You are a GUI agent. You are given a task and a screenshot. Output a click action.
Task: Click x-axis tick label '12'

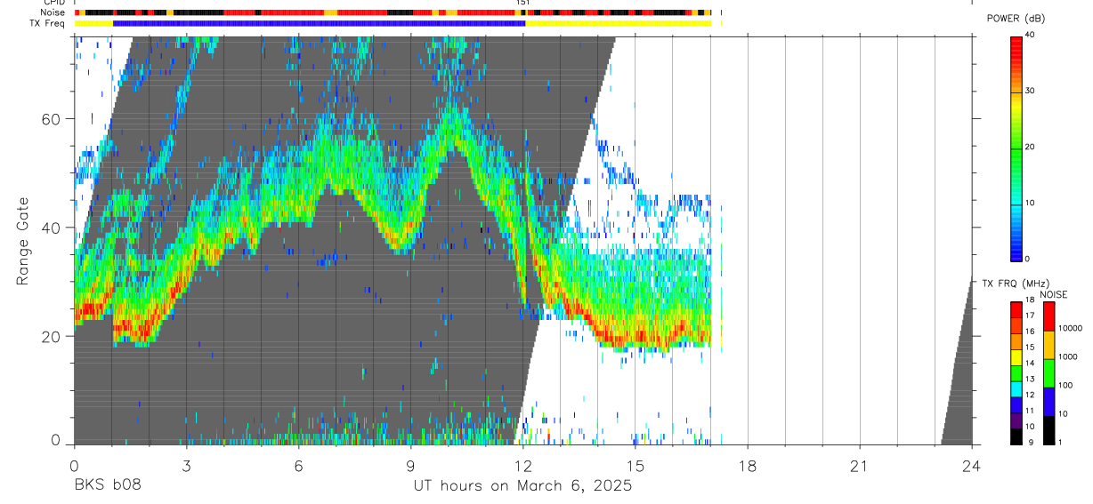click(523, 466)
